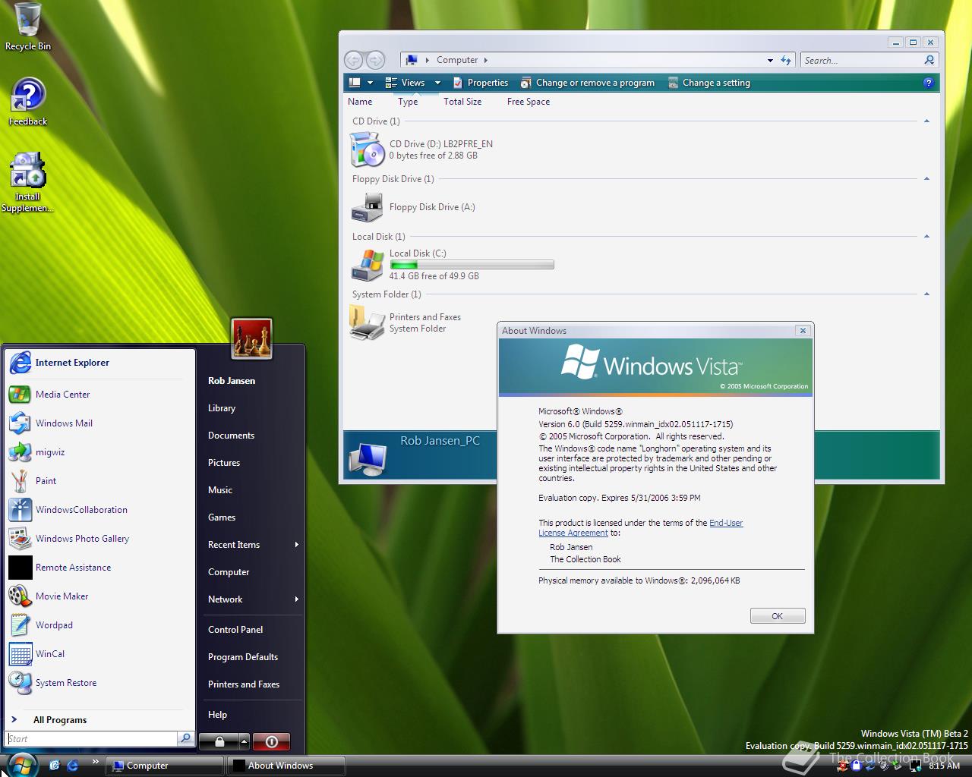The image size is (972, 777).
Task: Switch to About Windows taskbar button
Action: pos(286,766)
